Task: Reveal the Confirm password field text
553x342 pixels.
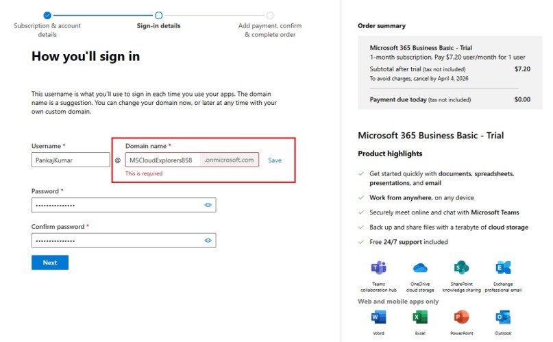Action: 208,241
